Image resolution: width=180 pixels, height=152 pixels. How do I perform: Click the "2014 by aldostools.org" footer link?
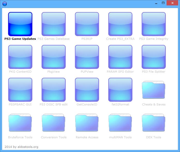click(21, 147)
